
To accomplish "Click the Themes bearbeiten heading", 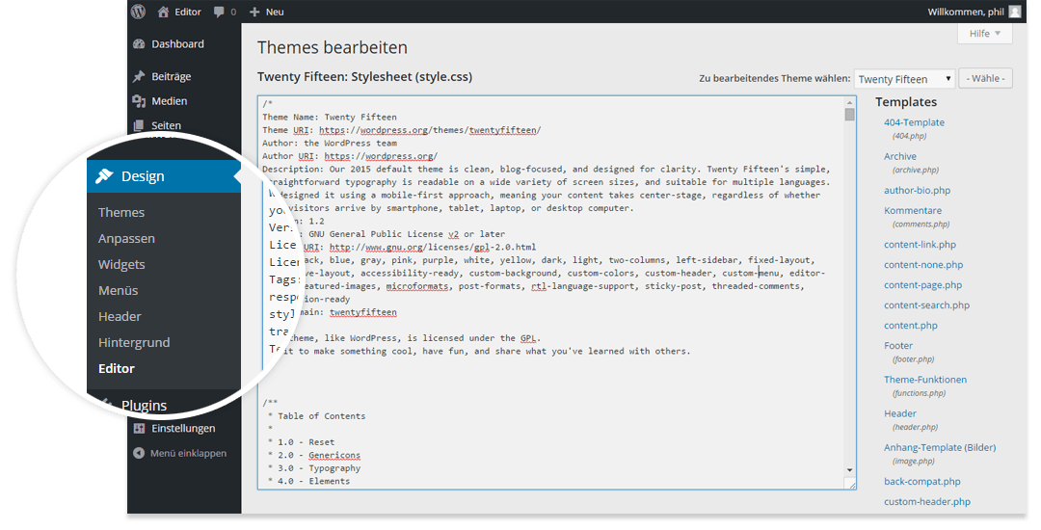I will [x=332, y=47].
